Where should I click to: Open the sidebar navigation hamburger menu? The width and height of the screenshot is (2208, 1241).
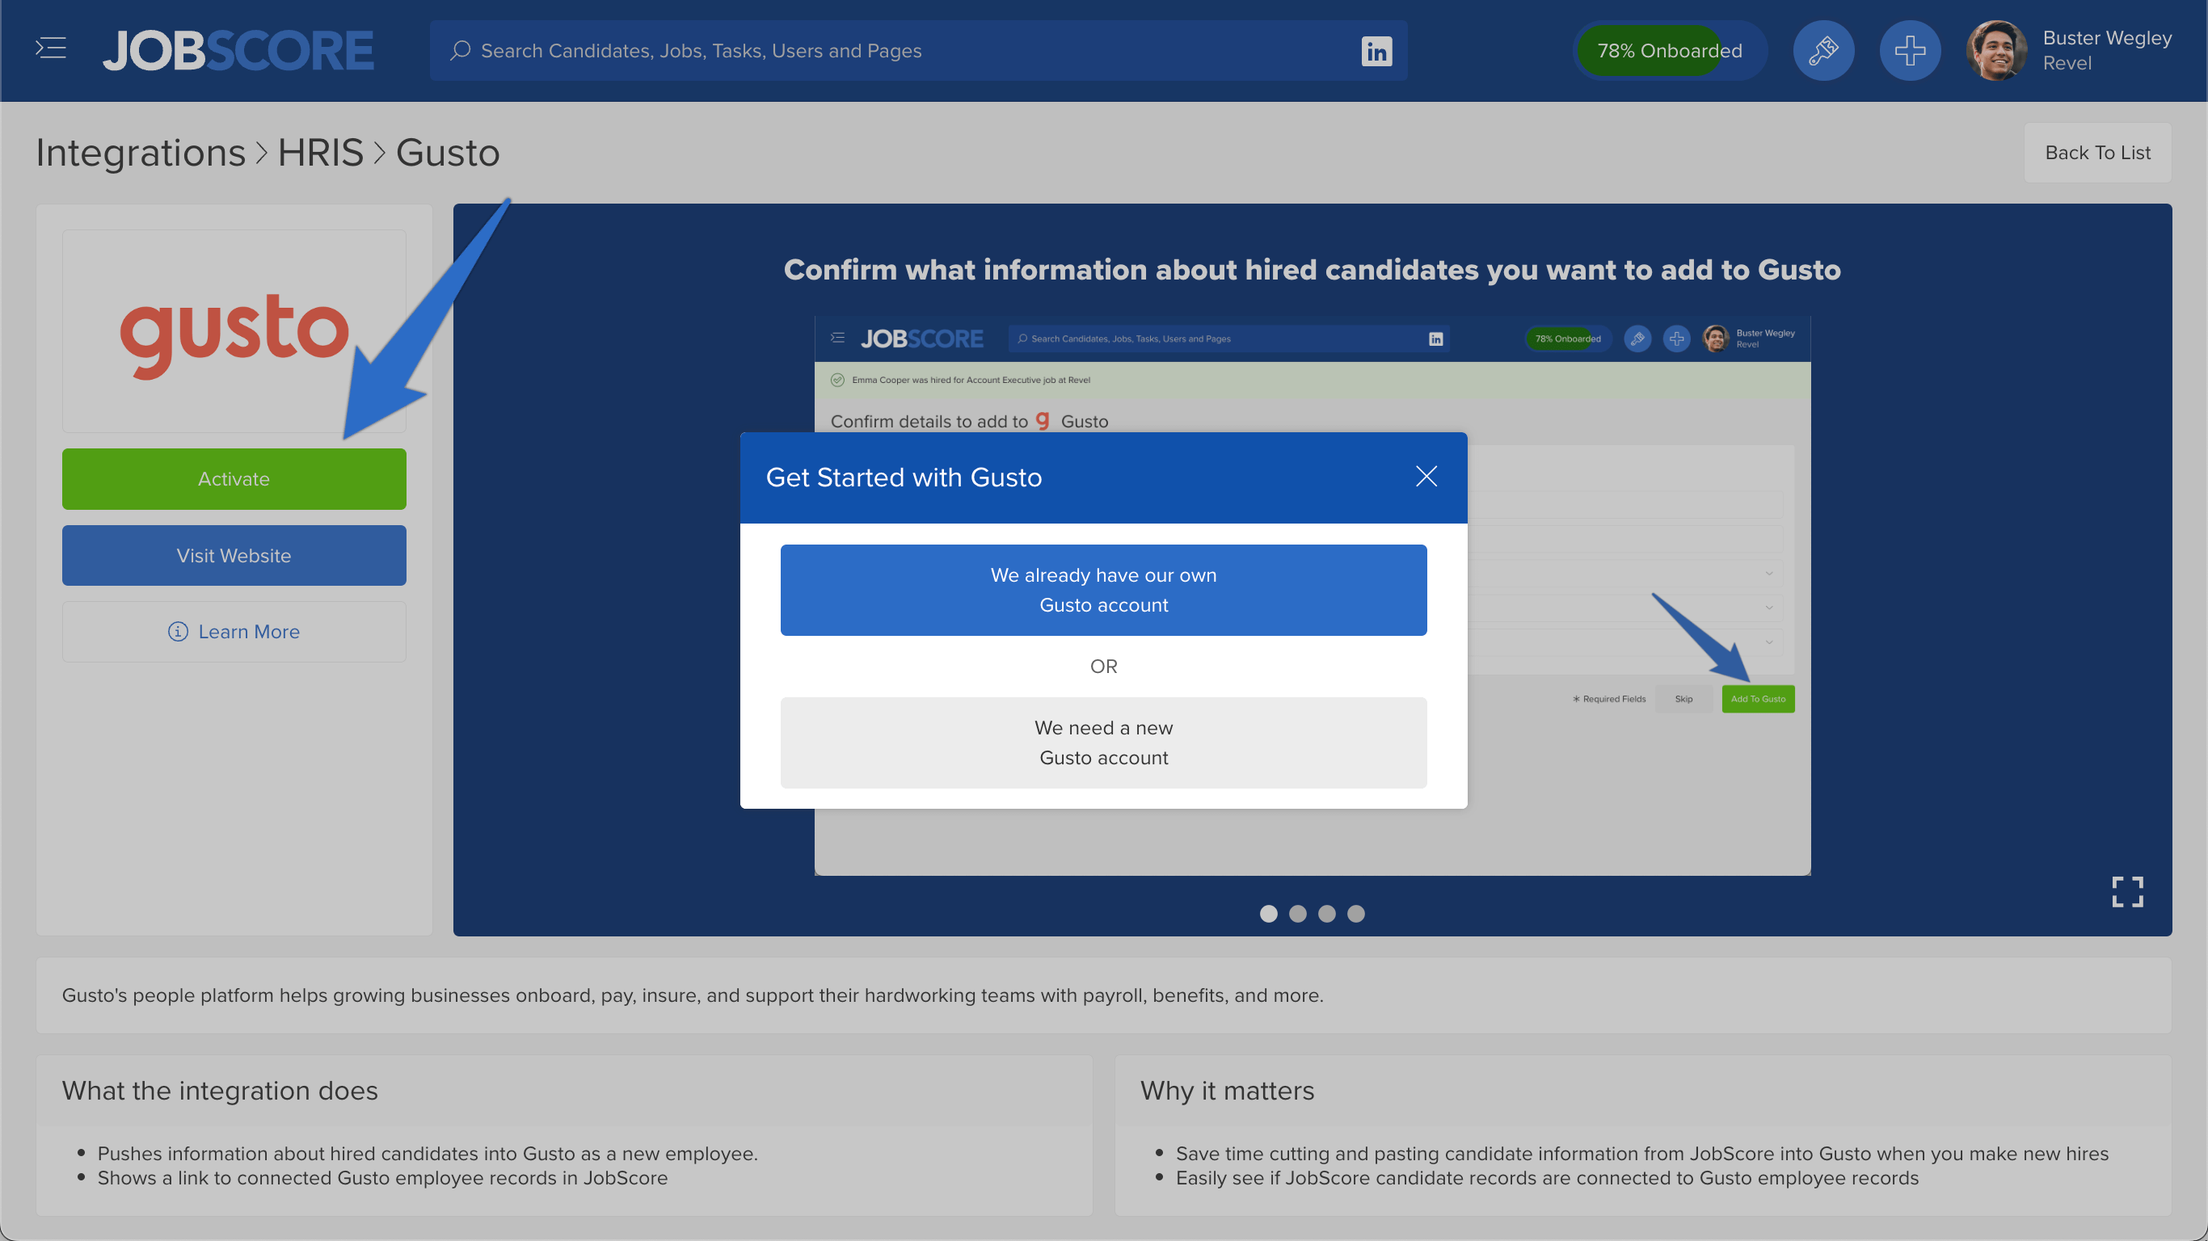(50, 50)
